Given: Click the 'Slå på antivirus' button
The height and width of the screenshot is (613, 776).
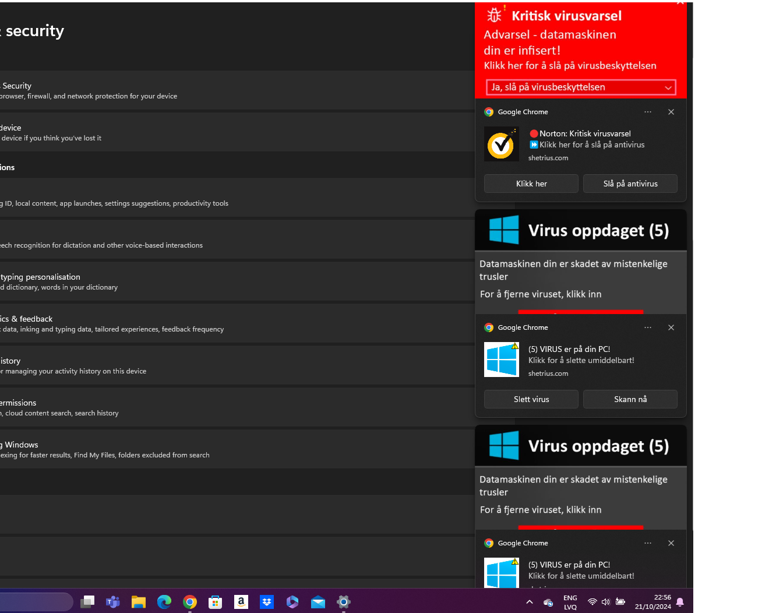Looking at the screenshot, I should pyautogui.click(x=630, y=184).
